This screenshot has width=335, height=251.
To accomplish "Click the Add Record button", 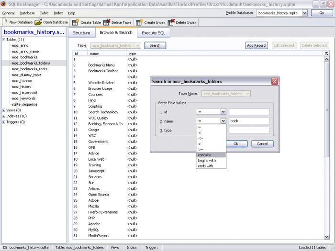I will 257,45.
